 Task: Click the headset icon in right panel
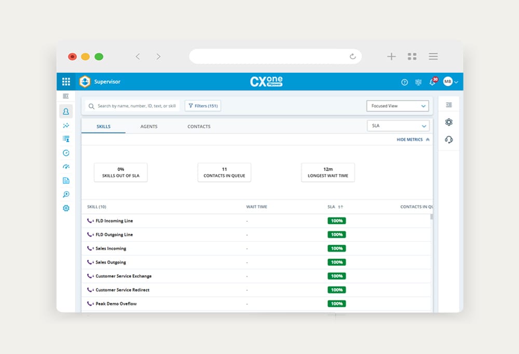[x=449, y=140]
